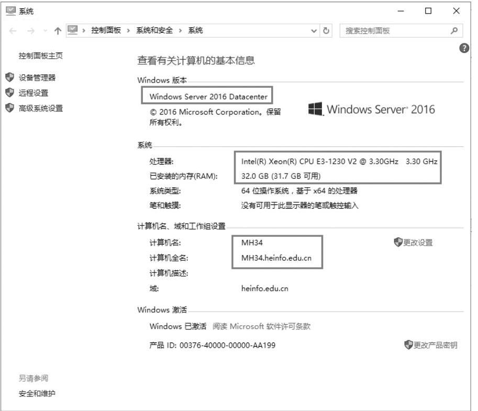The height and width of the screenshot is (411, 478).
Task: Open 控制面板 in the breadcrumb
Action: point(106,30)
